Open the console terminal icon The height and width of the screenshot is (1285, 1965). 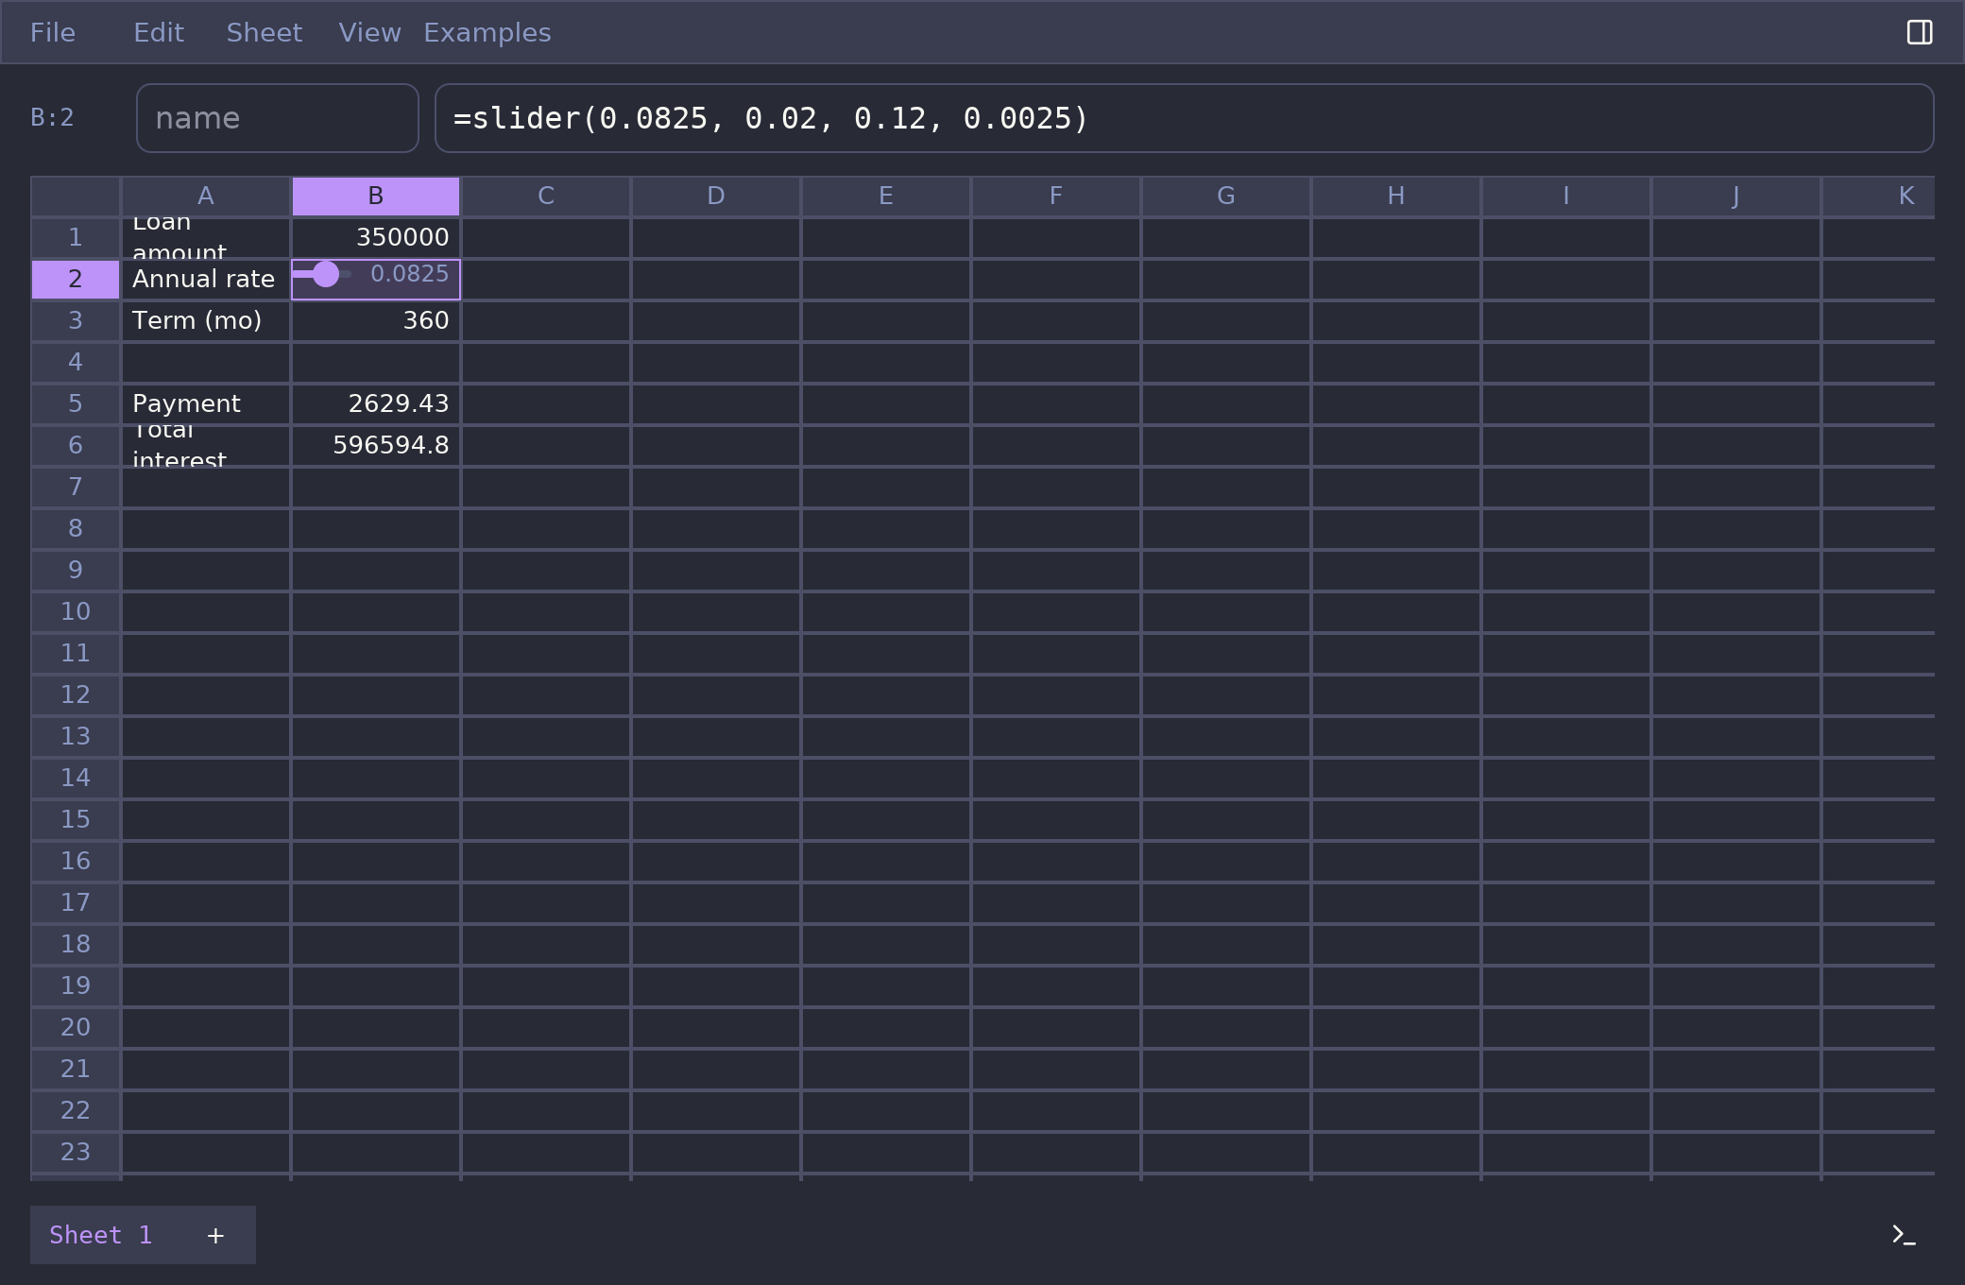tap(1904, 1235)
